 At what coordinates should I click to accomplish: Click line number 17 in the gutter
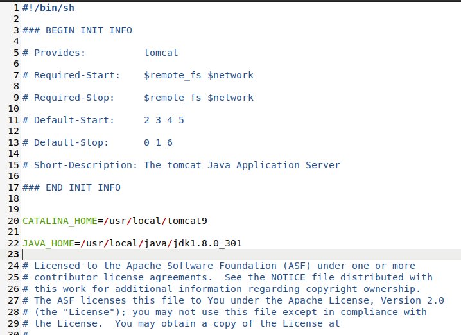click(x=13, y=187)
